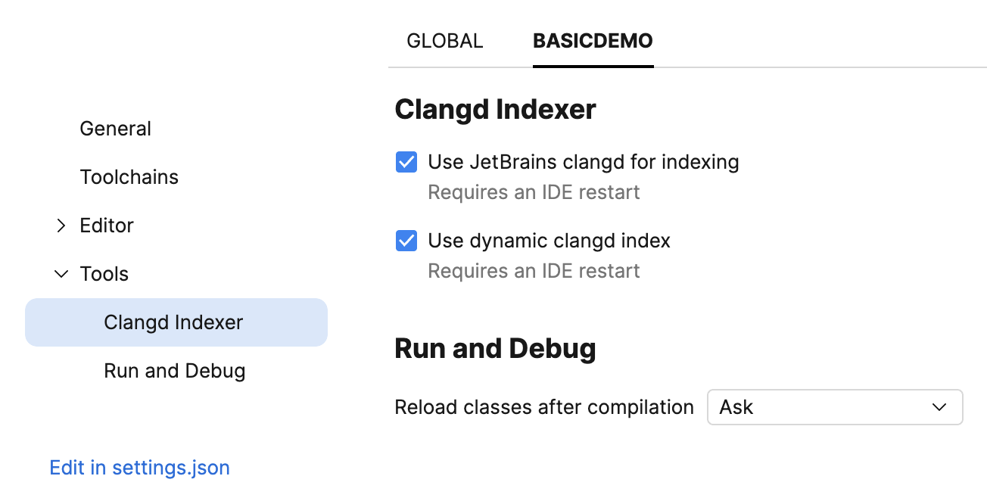Open "Edit in settings.json"
Image resolution: width=987 pixels, height=504 pixels.
click(x=139, y=467)
